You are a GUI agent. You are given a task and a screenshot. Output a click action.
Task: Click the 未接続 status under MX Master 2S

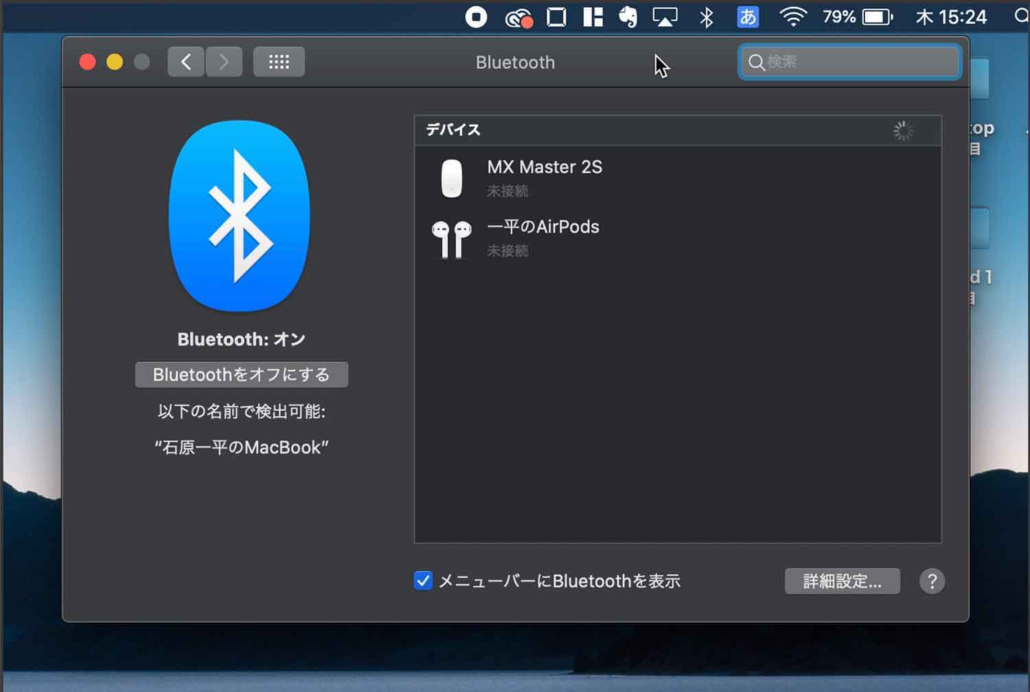point(507,191)
